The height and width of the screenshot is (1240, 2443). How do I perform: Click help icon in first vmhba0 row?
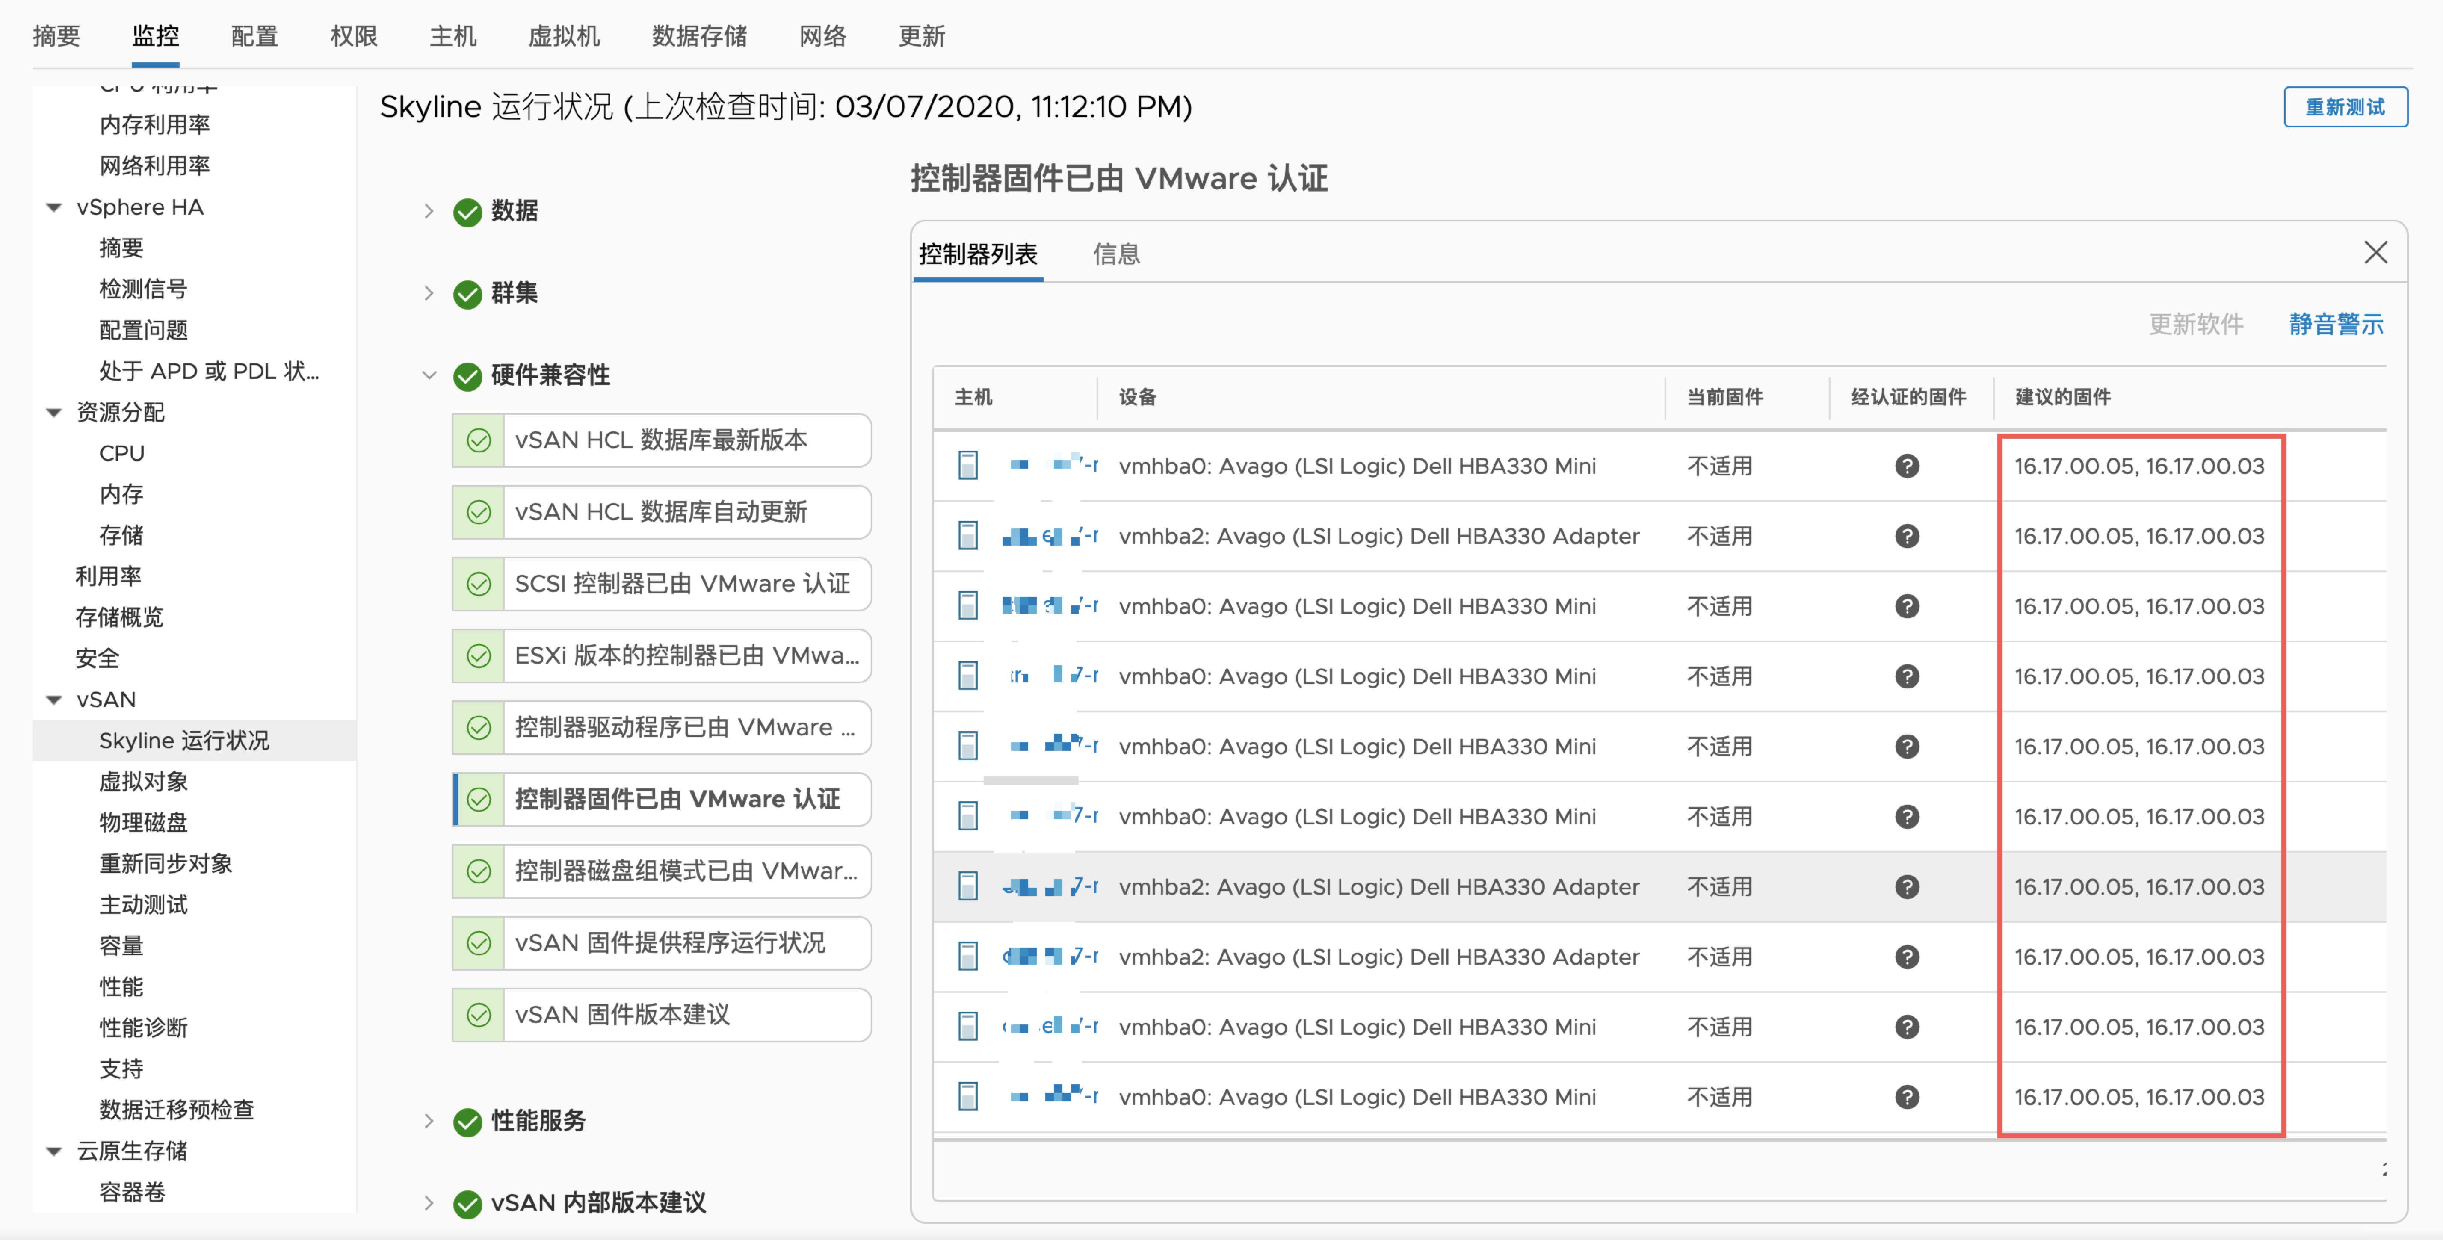coord(1906,466)
